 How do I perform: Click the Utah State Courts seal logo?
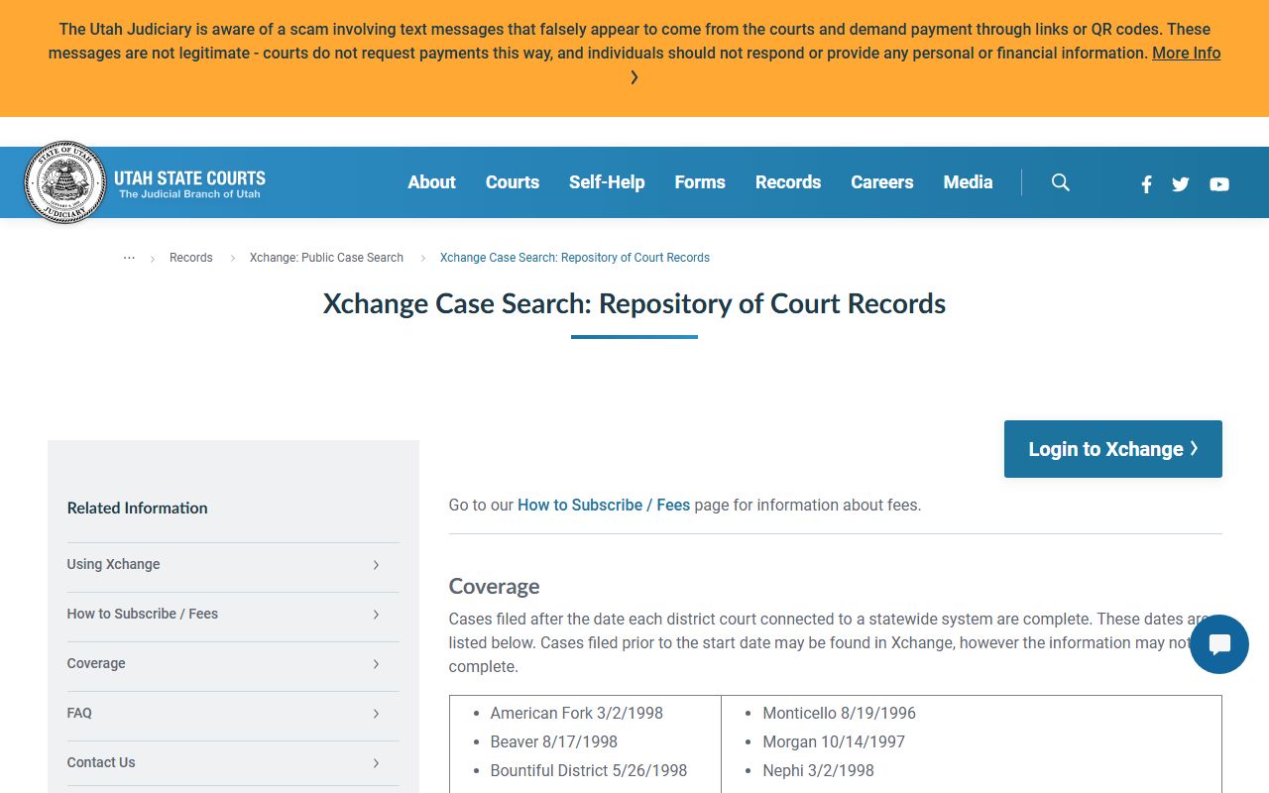[65, 182]
